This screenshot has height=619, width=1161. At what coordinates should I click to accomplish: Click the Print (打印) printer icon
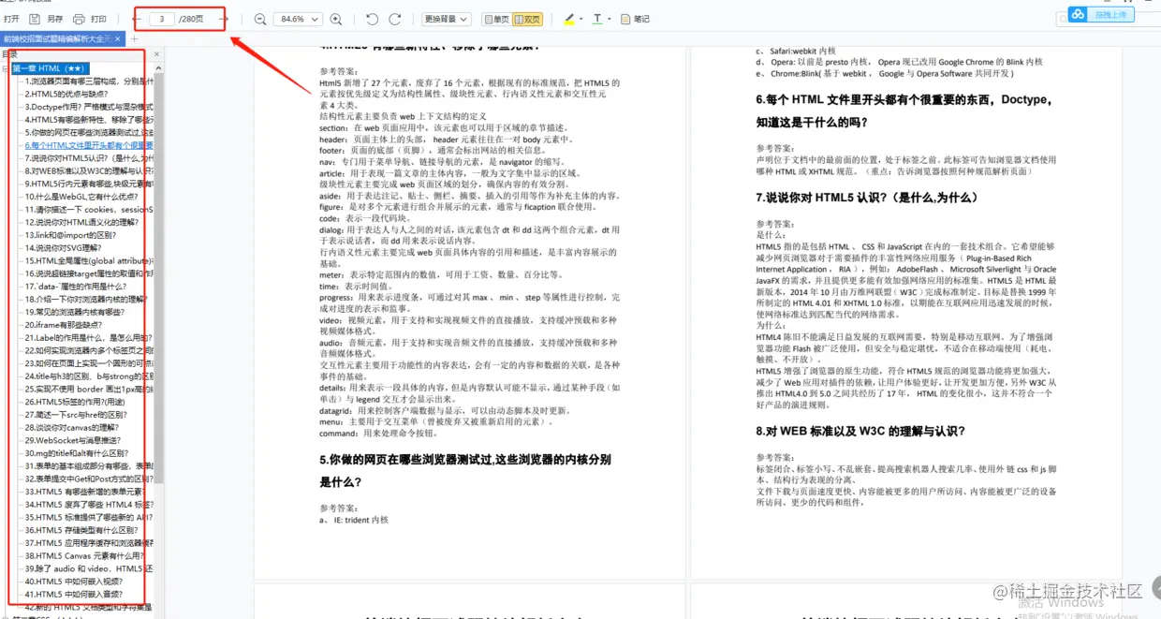(79, 19)
